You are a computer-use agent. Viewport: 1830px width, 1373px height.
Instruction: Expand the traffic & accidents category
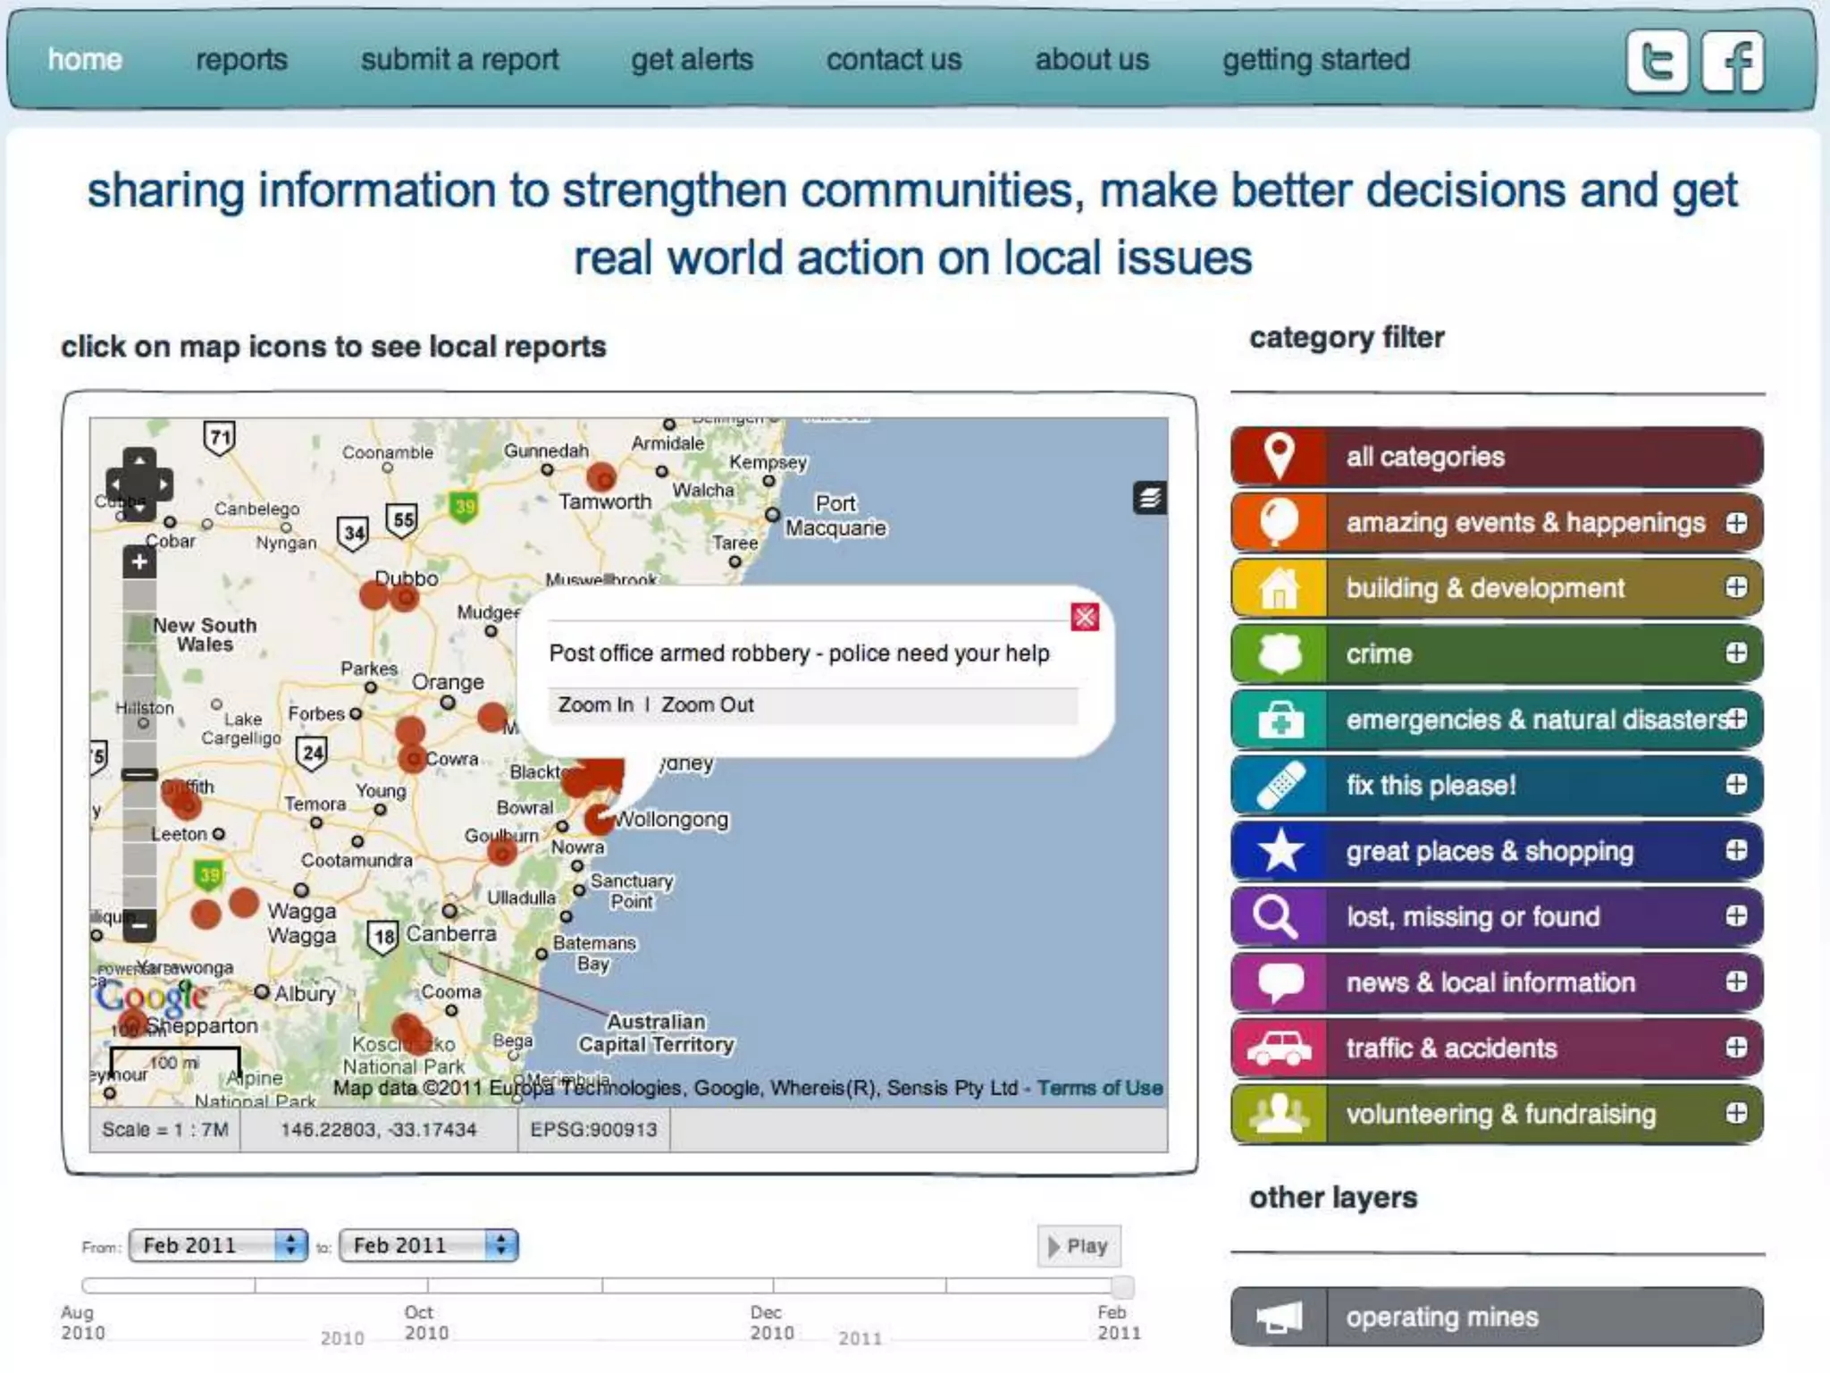point(1736,1048)
